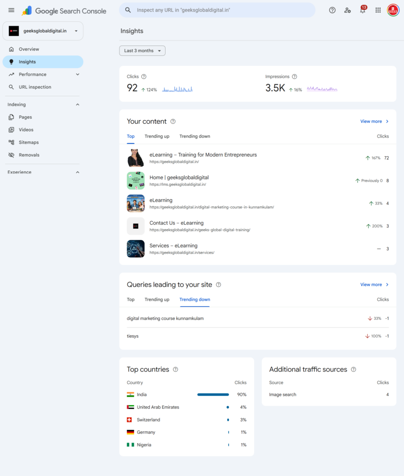The image size is (404, 476).
Task: Select Trending up tab under Your content
Action: [157, 136]
